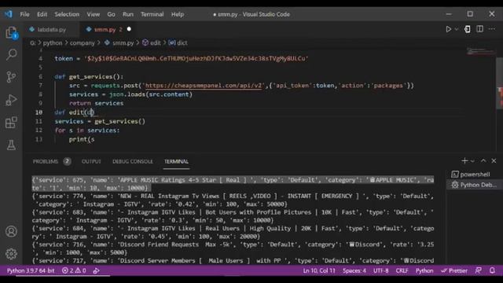Maximize the panel with up chevron

pos(483,160)
